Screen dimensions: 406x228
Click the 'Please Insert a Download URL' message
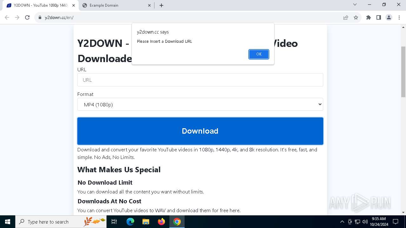click(x=165, y=41)
